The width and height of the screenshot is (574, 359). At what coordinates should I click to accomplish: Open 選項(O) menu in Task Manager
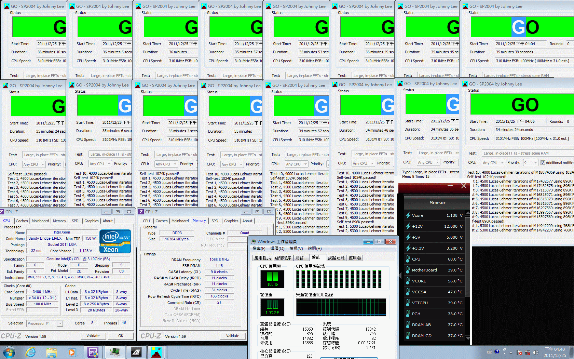coord(277,249)
